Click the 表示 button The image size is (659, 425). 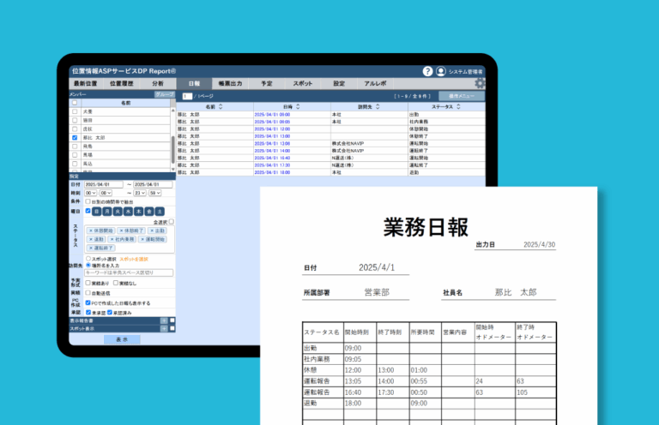coord(122,339)
